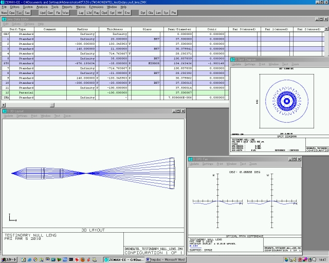Open the Tools menu

(55, 7)
